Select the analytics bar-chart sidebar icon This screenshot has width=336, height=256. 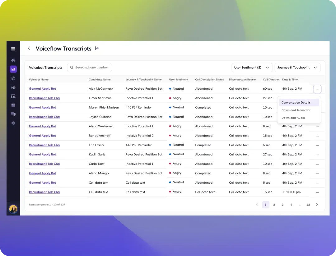pyautogui.click(x=13, y=69)
